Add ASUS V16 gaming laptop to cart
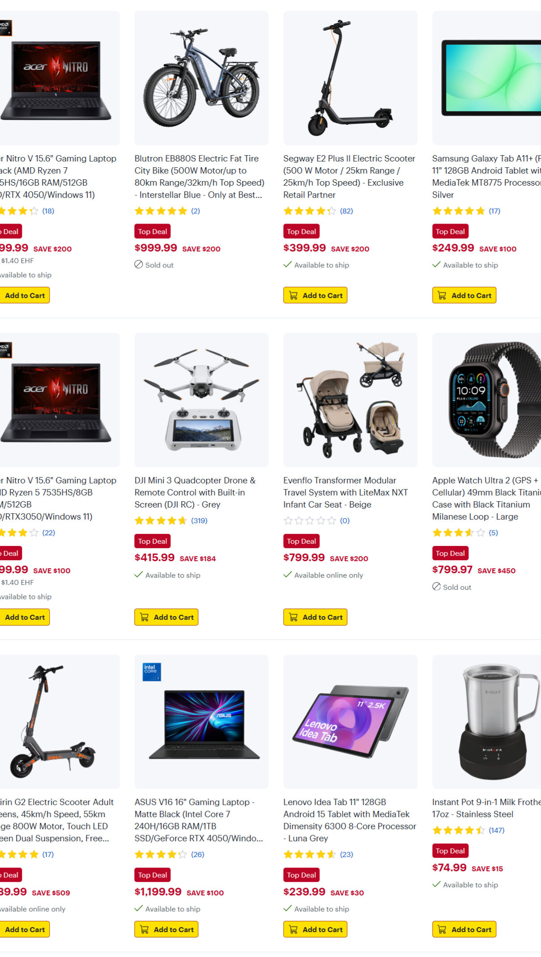The width and height of the screenshot is (541, 957). coord(166,929)
